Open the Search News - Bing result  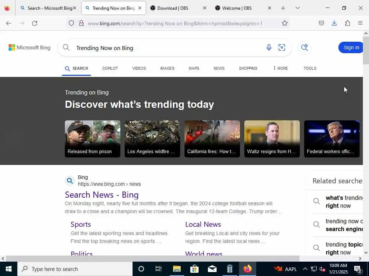click(102, 195)
